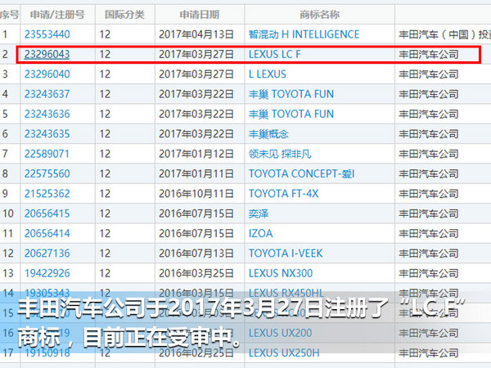Select date 2017年03月27日 in LEXUS LC F row

point(196,54)
